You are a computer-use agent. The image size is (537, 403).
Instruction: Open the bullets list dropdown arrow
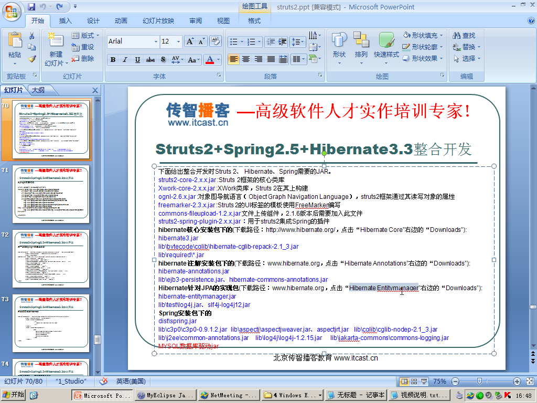(x=242, y=42)
